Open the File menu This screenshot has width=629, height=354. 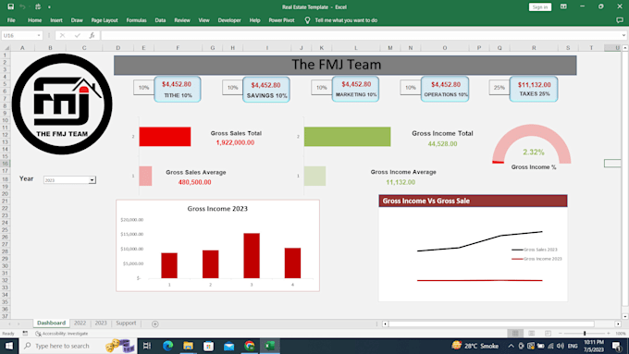coord(11,20)
